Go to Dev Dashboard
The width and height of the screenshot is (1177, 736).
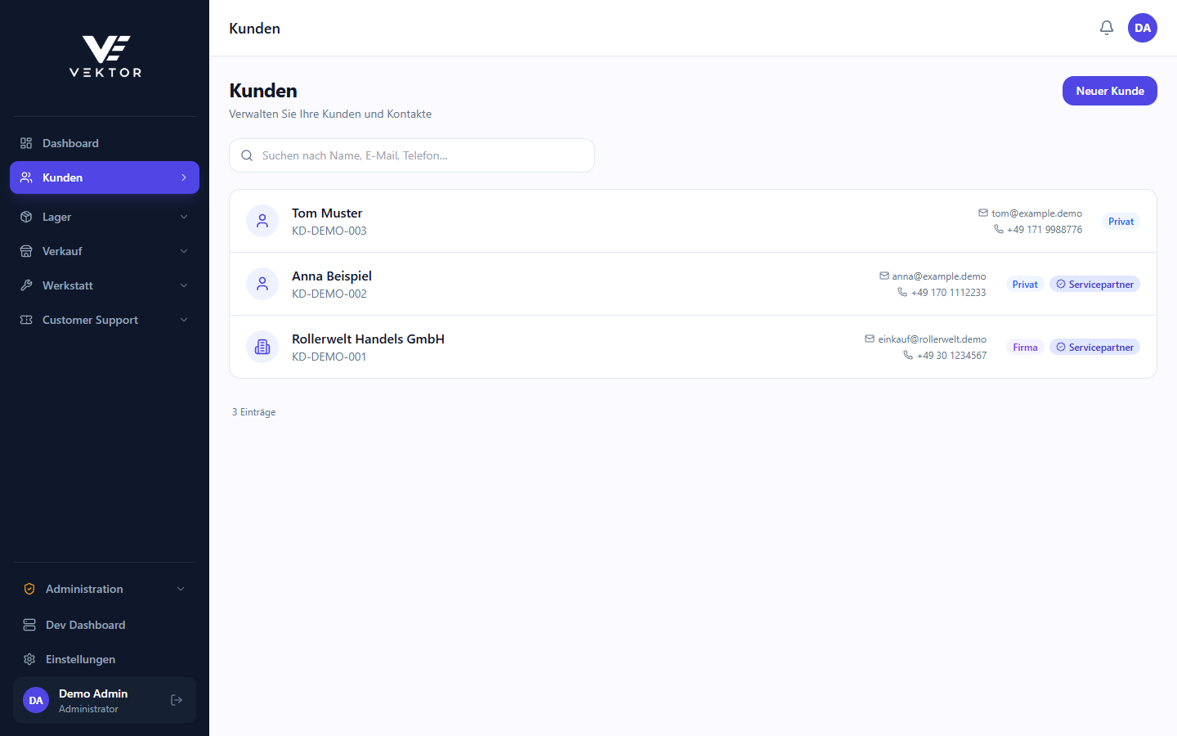(x=85, y=625)
